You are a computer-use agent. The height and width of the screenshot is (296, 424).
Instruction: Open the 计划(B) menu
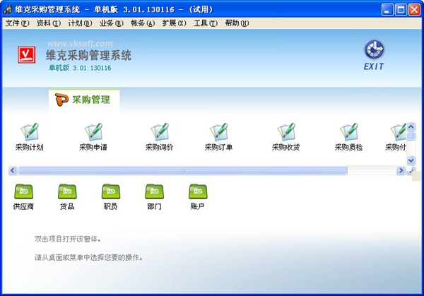coord(80,23)
